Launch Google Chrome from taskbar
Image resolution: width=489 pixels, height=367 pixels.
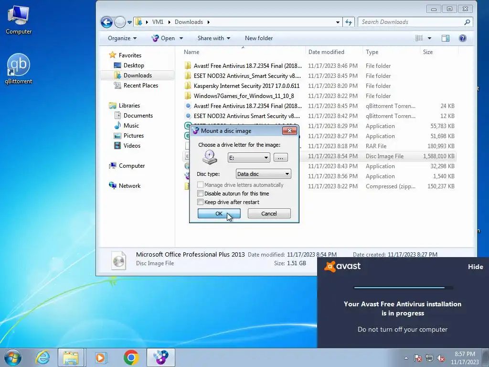131,357
